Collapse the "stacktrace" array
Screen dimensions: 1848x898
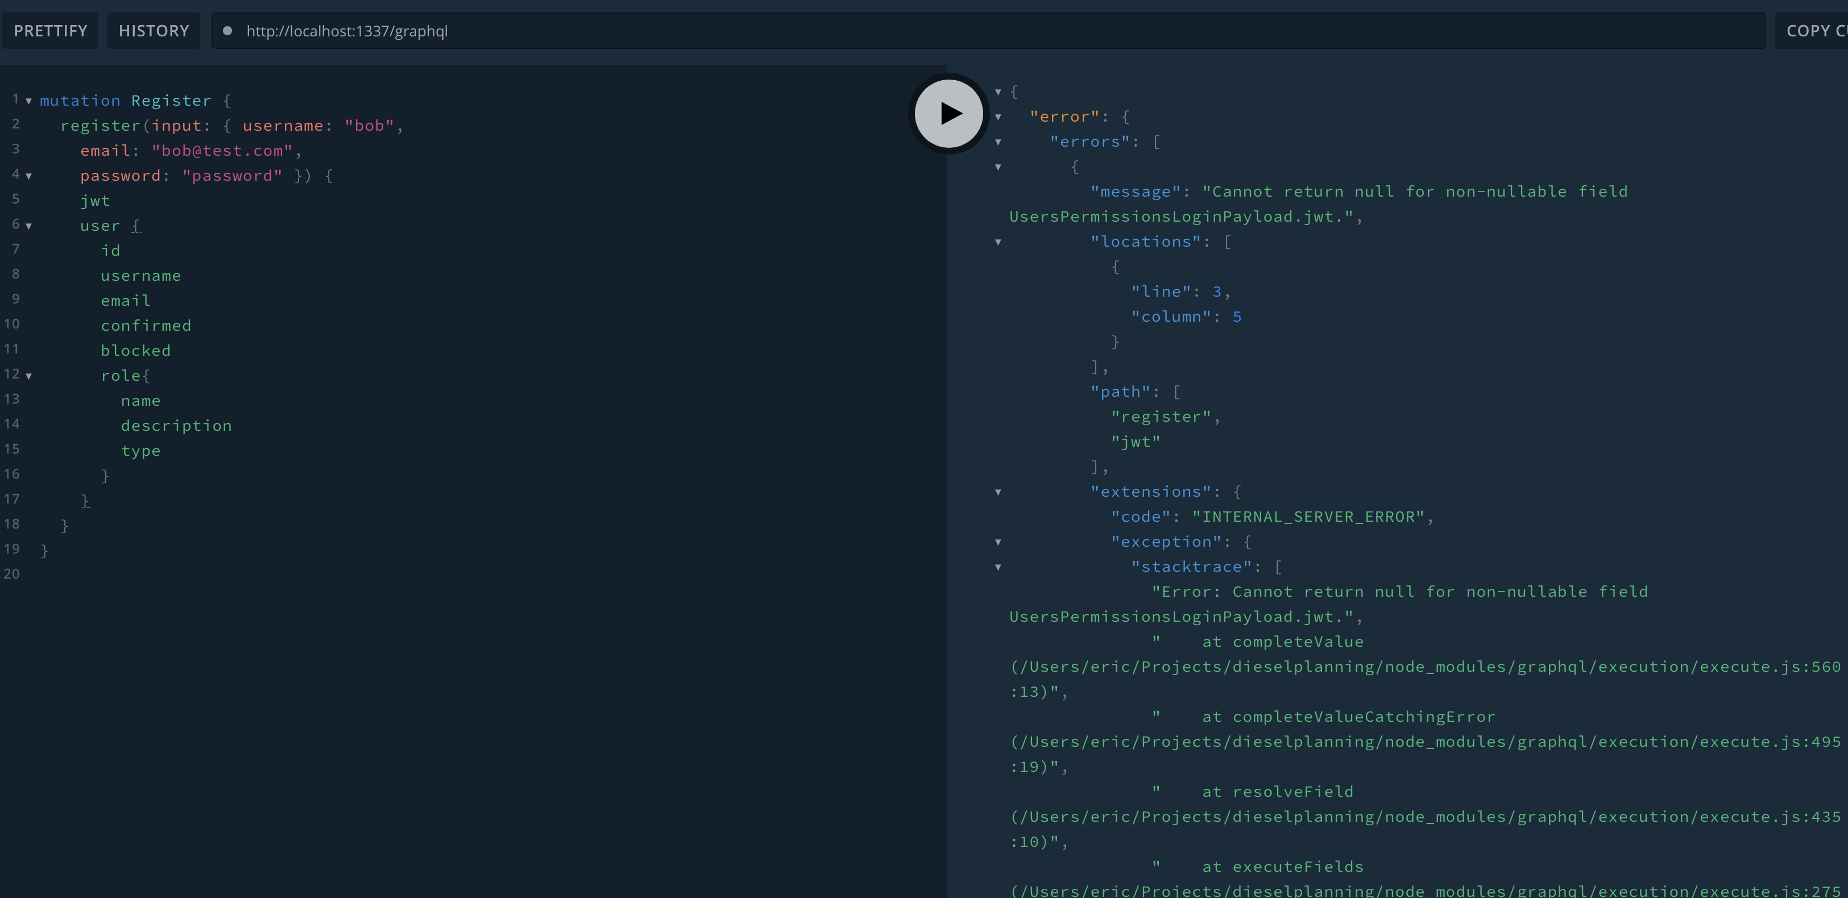[x=998, y=567]
